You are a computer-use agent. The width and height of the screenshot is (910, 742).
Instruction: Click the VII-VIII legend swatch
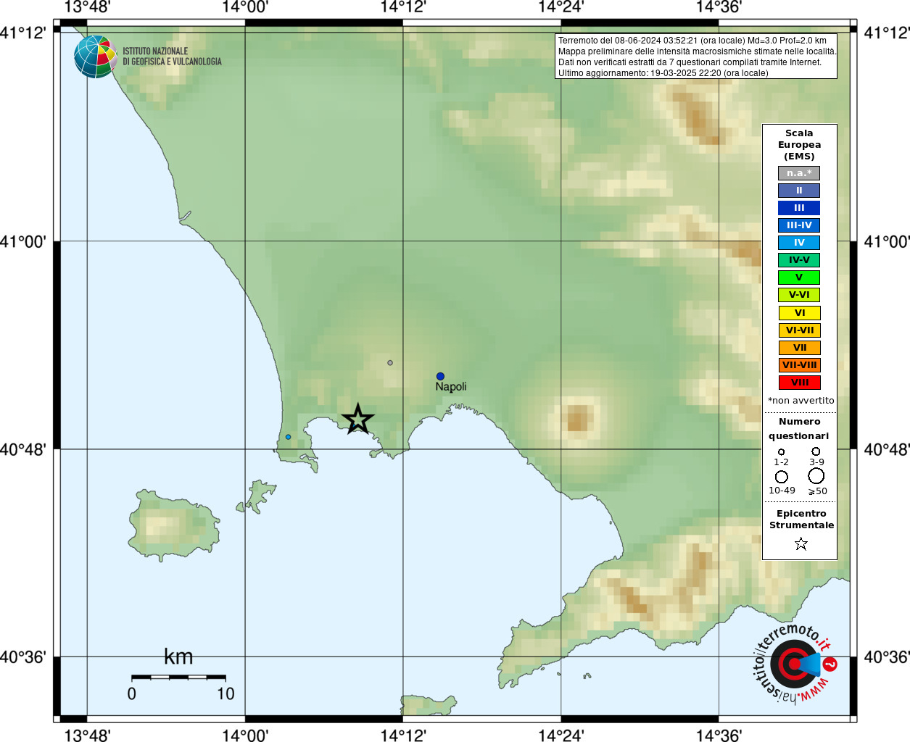799,365
